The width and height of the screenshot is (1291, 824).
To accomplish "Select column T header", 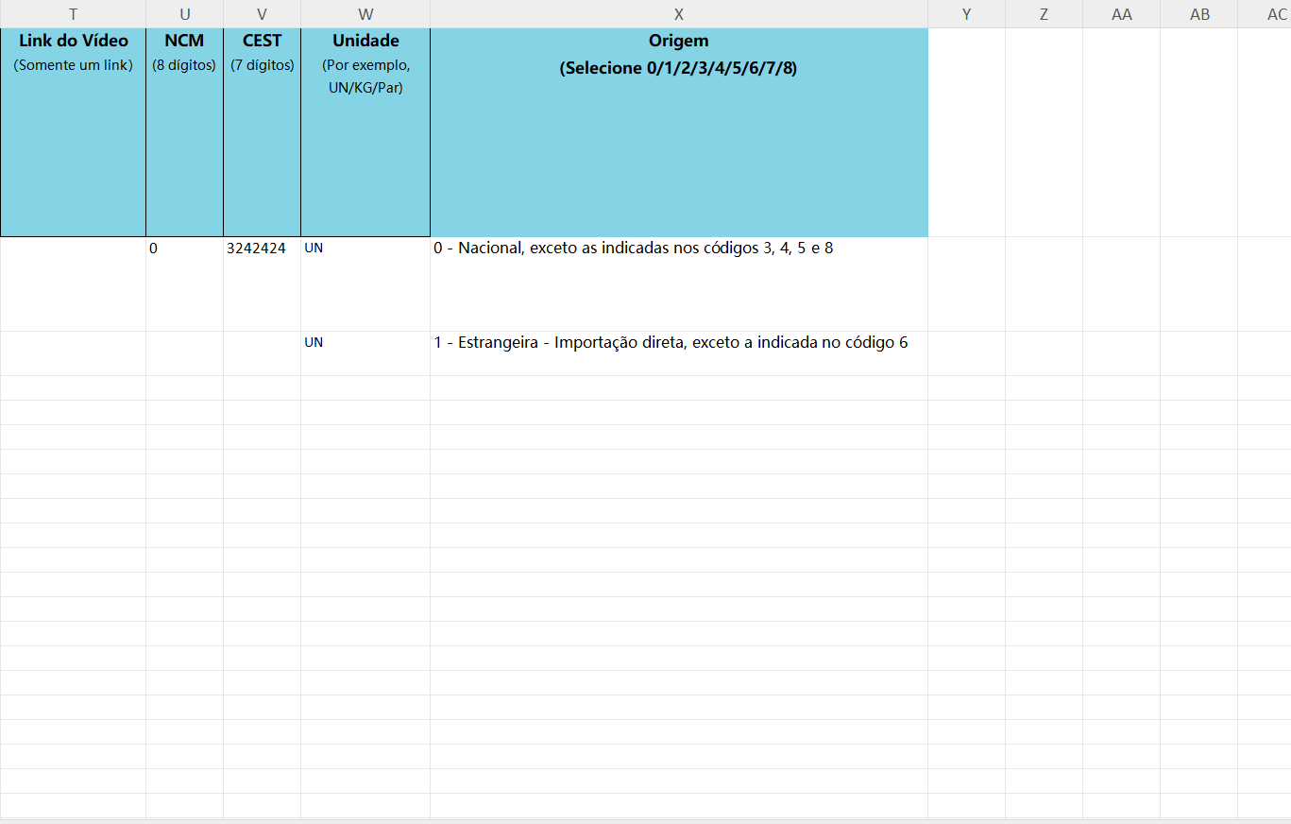I will tap(73, 14).
